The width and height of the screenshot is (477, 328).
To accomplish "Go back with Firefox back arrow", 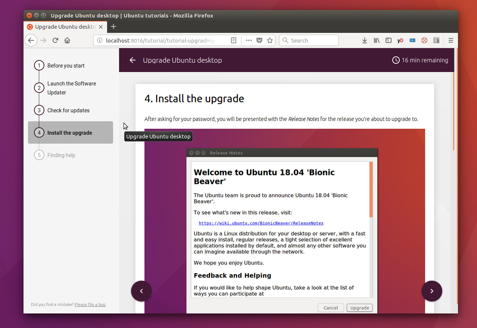I will coord(31,40).
